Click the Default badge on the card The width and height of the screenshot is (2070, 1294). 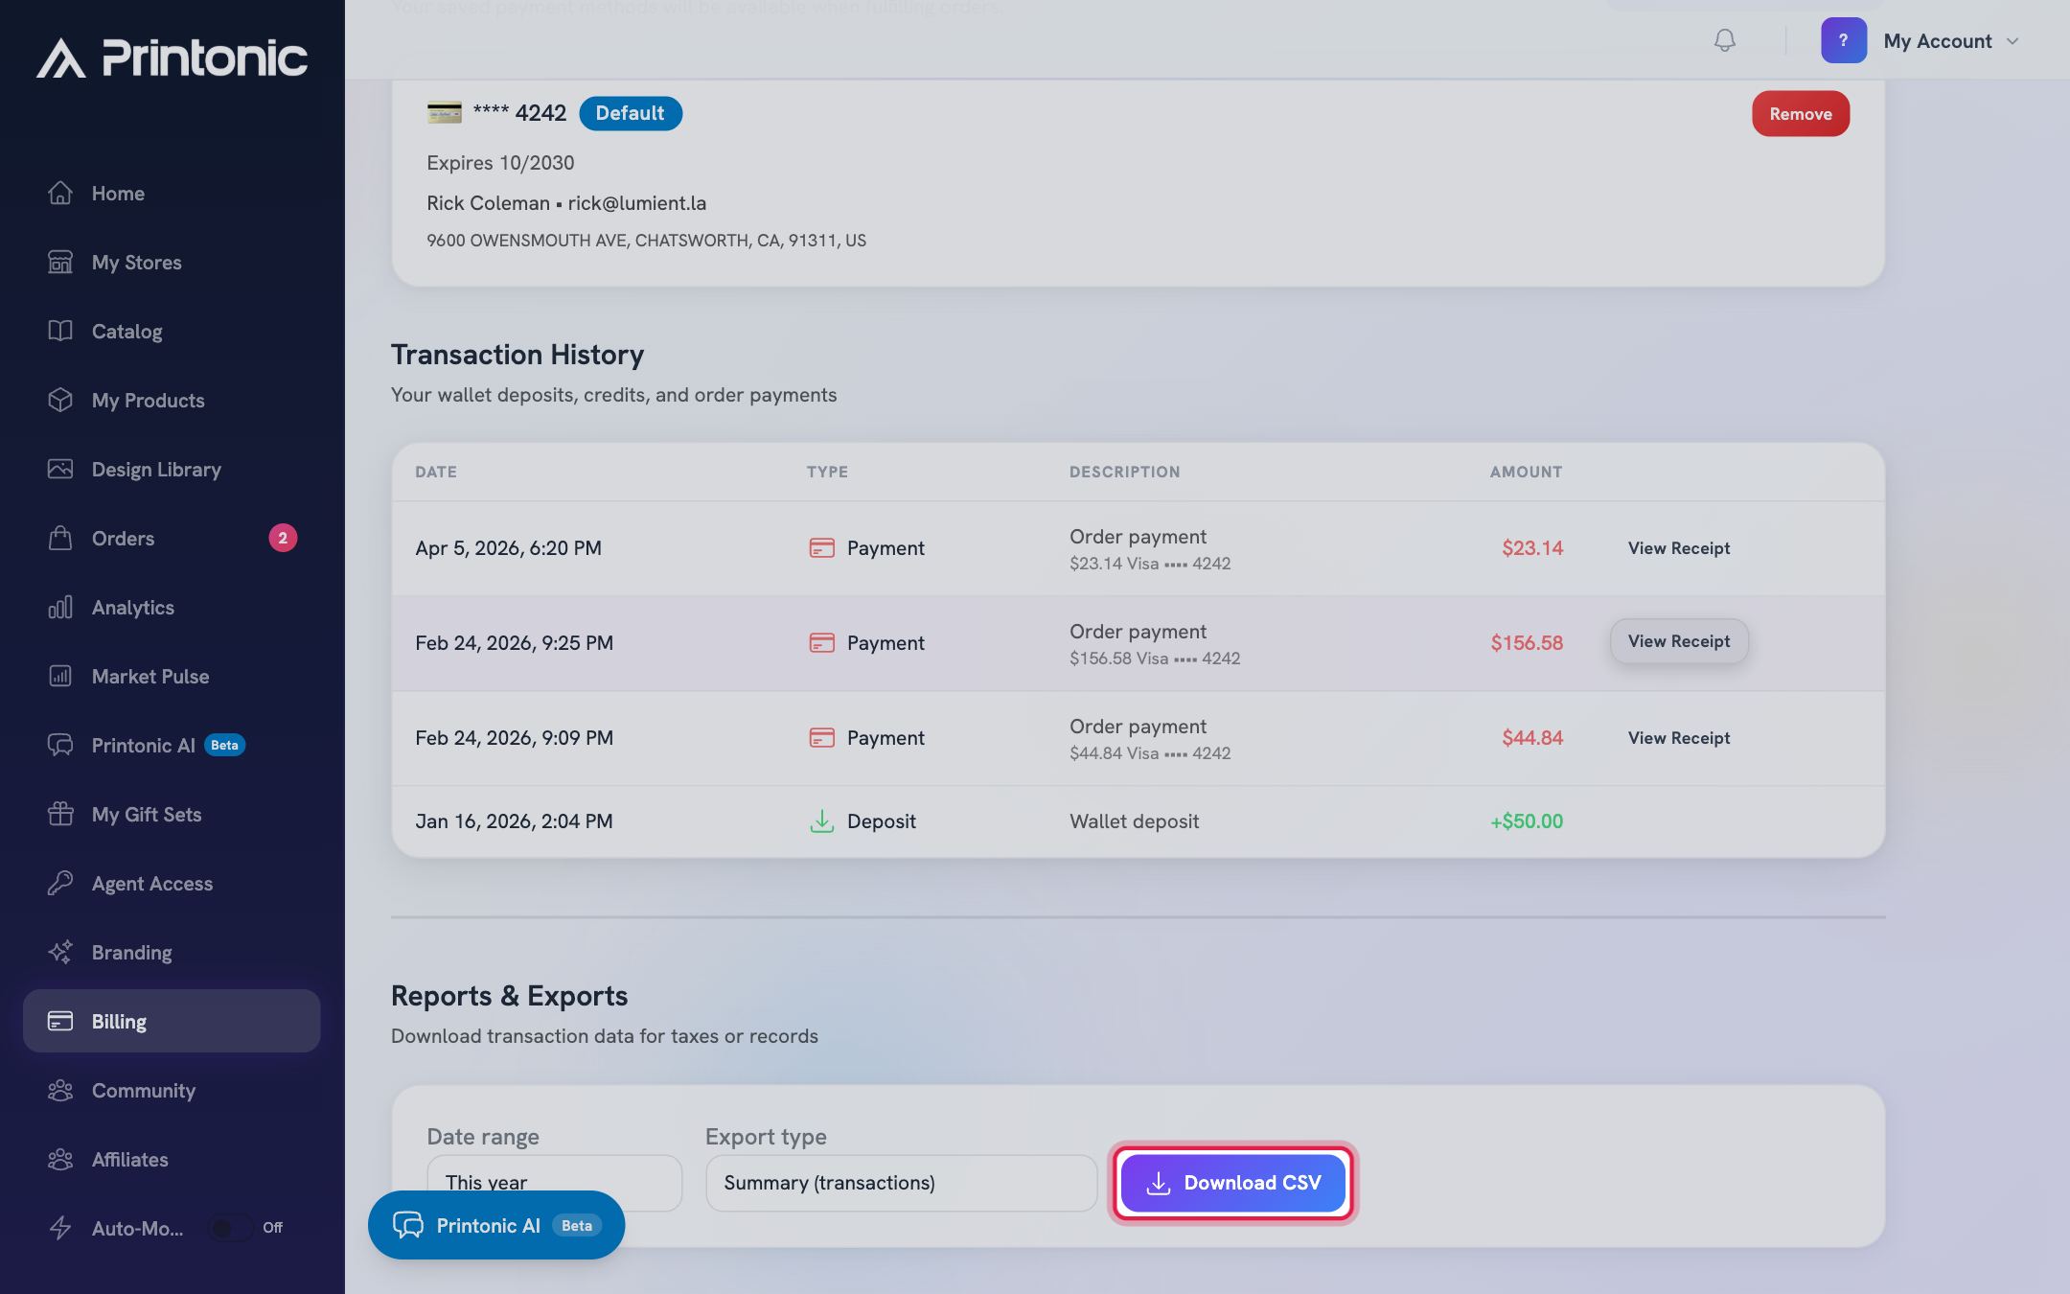click(x=630, y=113)
